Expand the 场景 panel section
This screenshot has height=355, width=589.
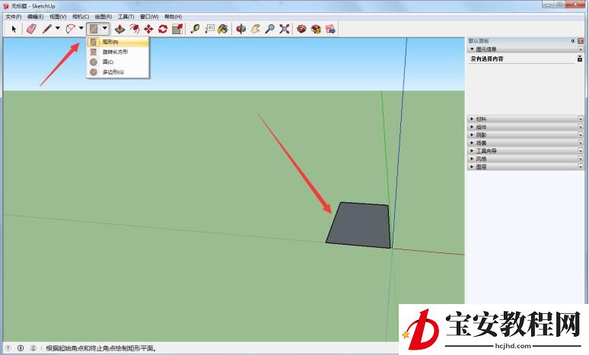coord(472,143)
